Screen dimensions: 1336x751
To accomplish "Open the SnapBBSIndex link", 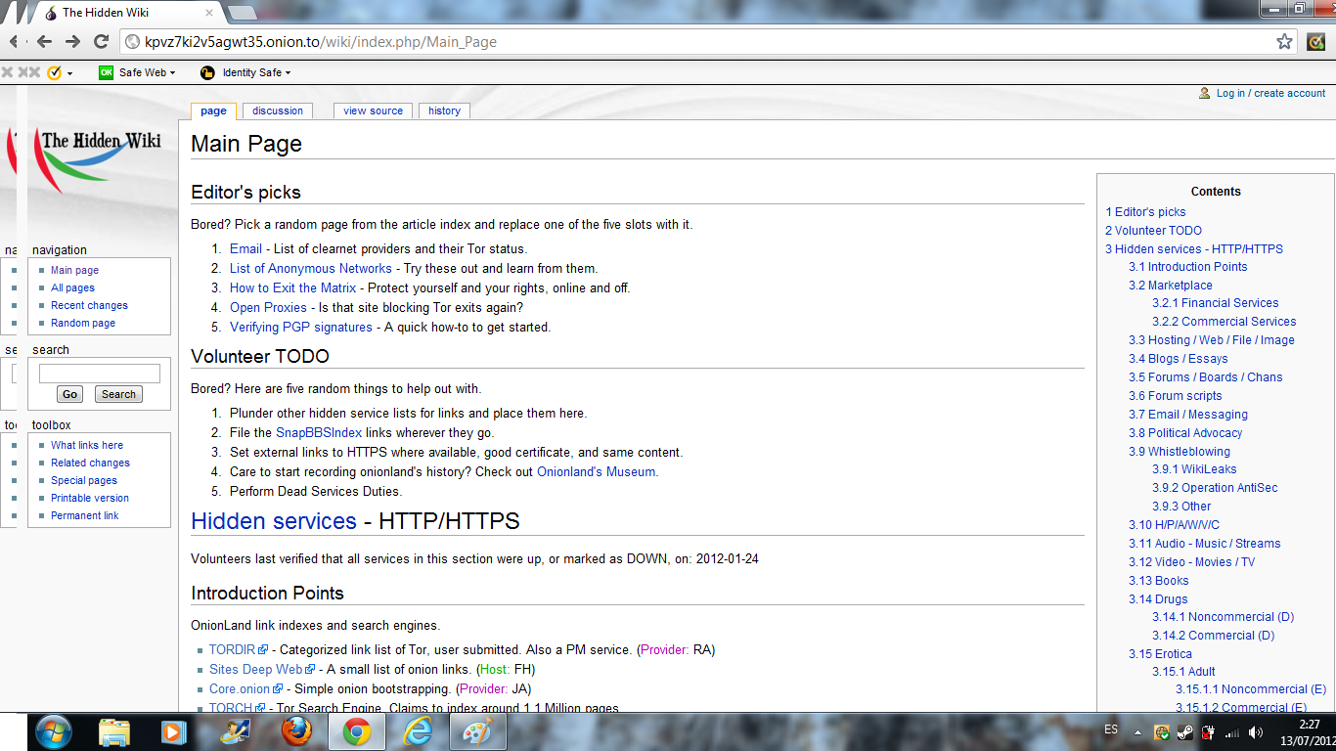I will pos(319,432).
